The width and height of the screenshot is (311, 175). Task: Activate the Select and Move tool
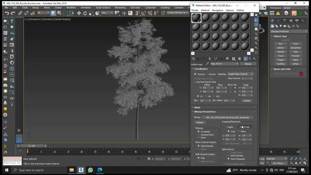(79, 13)
